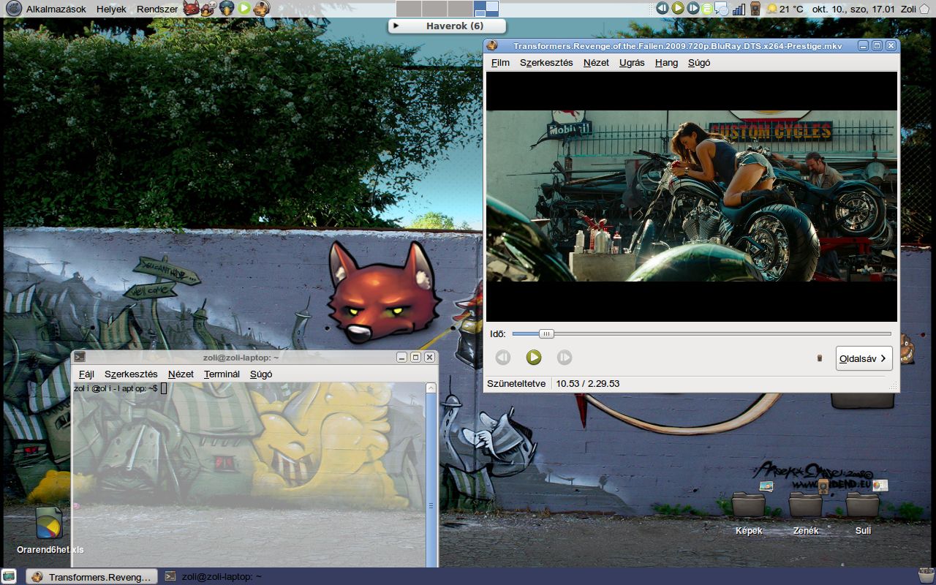Open the Film menu in the video player
Image resolution: width=936 pixels, height=585 pixels.
(x=500, y=63)
